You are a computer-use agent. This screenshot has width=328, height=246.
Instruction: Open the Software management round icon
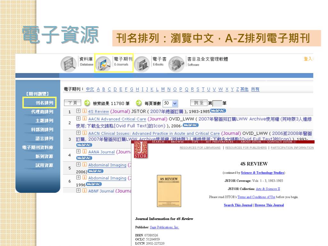coord(176,64)
